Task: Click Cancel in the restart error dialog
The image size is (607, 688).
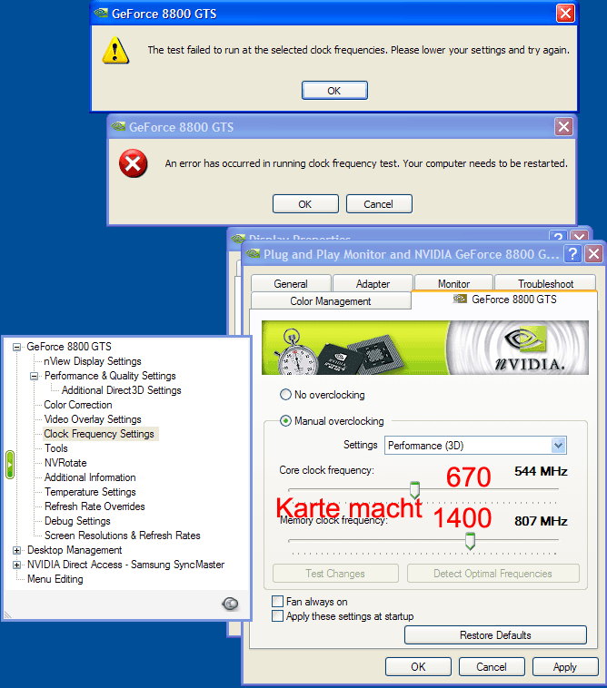Action: (x=379, y=204)
